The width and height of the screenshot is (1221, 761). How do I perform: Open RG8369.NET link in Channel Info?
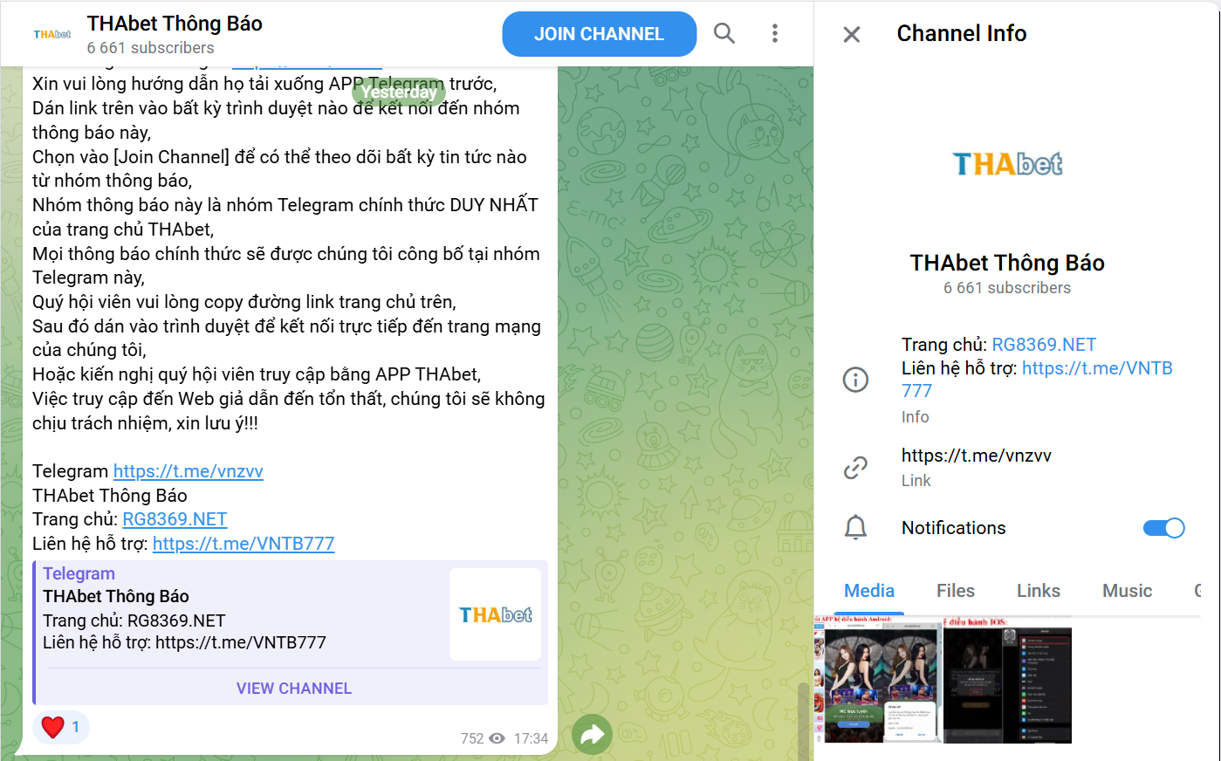[1044, 345]
